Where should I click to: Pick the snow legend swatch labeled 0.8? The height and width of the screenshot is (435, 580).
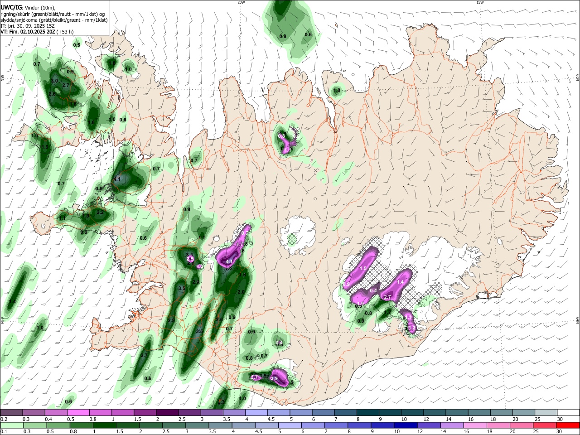100,413
